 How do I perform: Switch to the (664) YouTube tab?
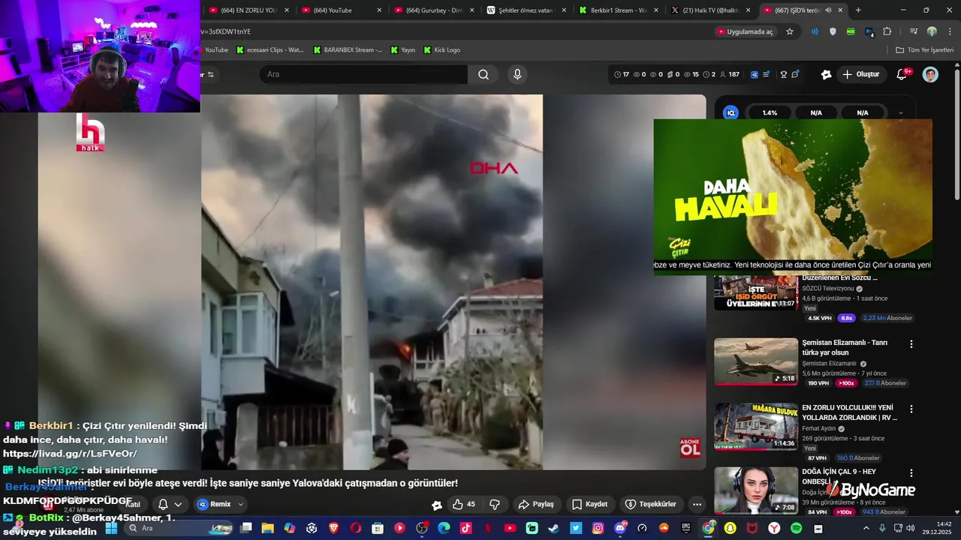tap(342, 10)
